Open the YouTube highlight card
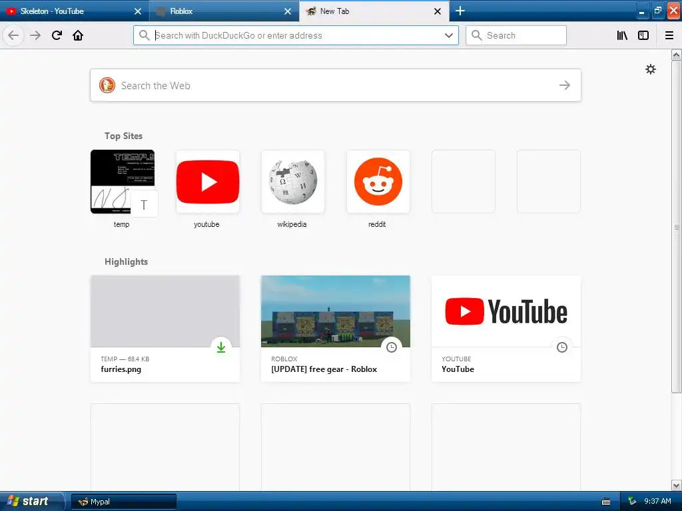 tap(506, 329)
